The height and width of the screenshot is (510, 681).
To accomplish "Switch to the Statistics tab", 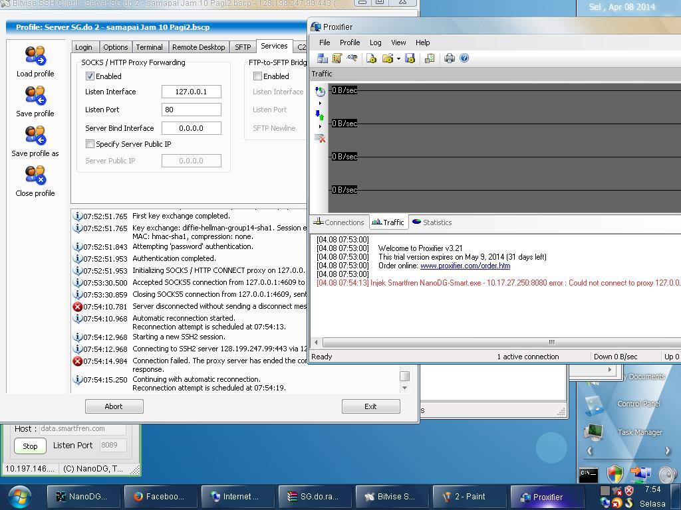I will pyautogui.click(x=432, y=222).
